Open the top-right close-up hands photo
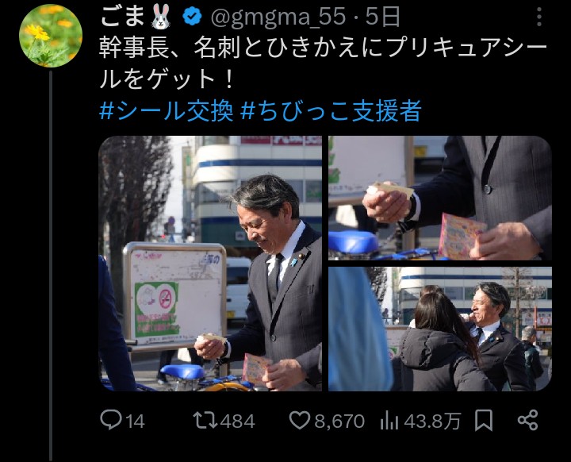The height and width of the screenshot is (462, 571). (x=440, y=198)
